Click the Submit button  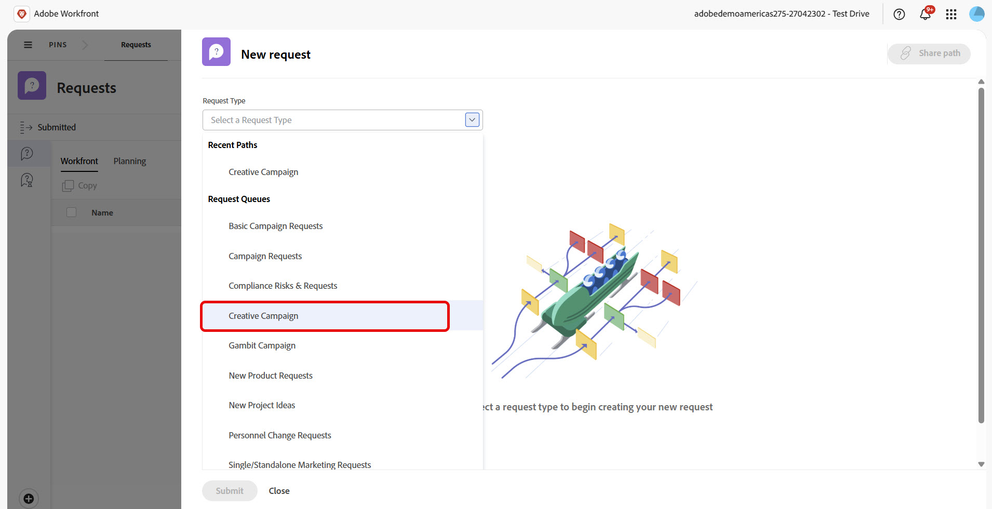pos(230,491)
